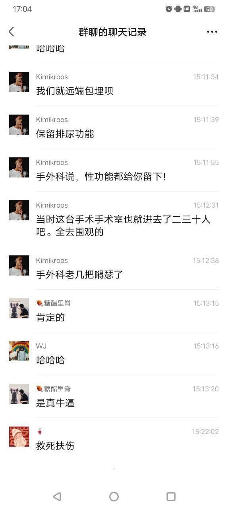Select message 我们就远端包埋呗

point(75,91)
